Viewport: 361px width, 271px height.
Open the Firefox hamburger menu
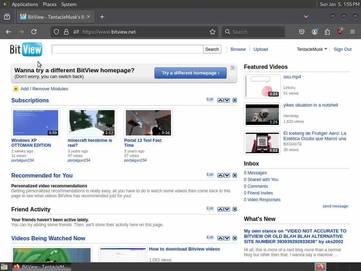pyautogui.click(x=353, y=32)
